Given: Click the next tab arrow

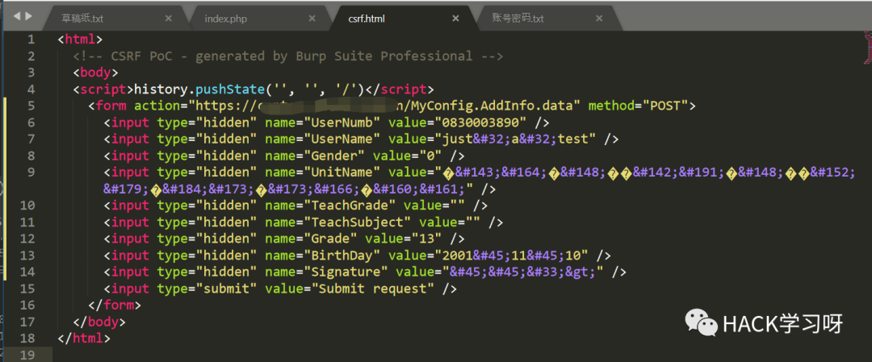Looking at the screenshot, I should 28,16.
